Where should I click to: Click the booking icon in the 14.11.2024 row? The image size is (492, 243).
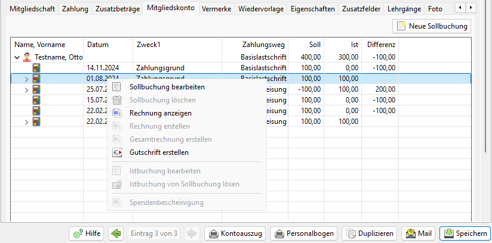tap(36, 68)
